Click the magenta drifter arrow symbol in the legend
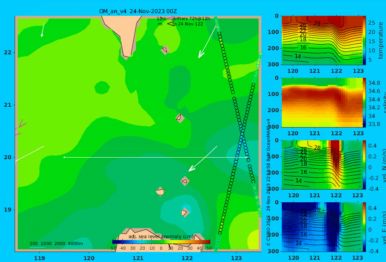 [x=170, y=18]
